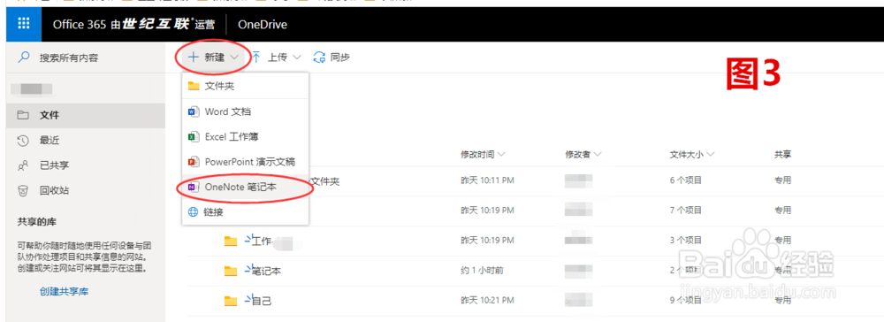Click the globe link icon in menu
The height and width of the screenshot is (322, 884).
[x=194, y=212]
